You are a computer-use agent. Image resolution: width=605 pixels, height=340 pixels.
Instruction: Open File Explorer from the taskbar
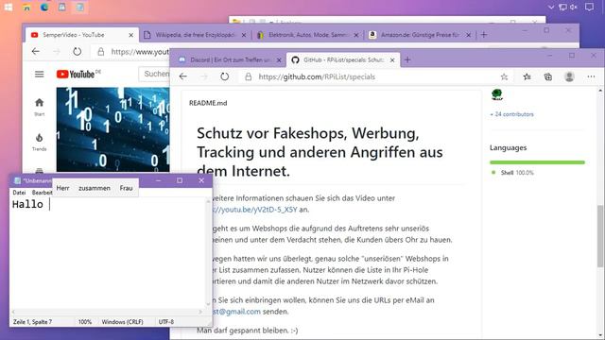tap(26, 7)
